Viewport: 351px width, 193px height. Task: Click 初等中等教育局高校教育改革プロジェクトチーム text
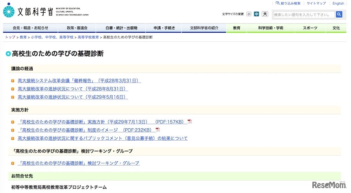[x=59, y=187]
